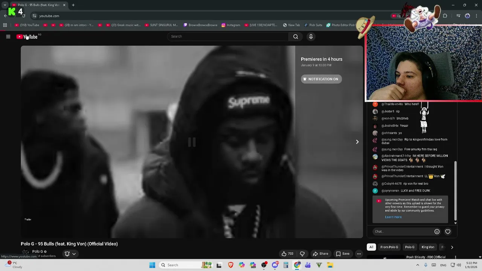The image size is (482, 271).
Task: Open emoji picker in chat
Action: (437, 231)
